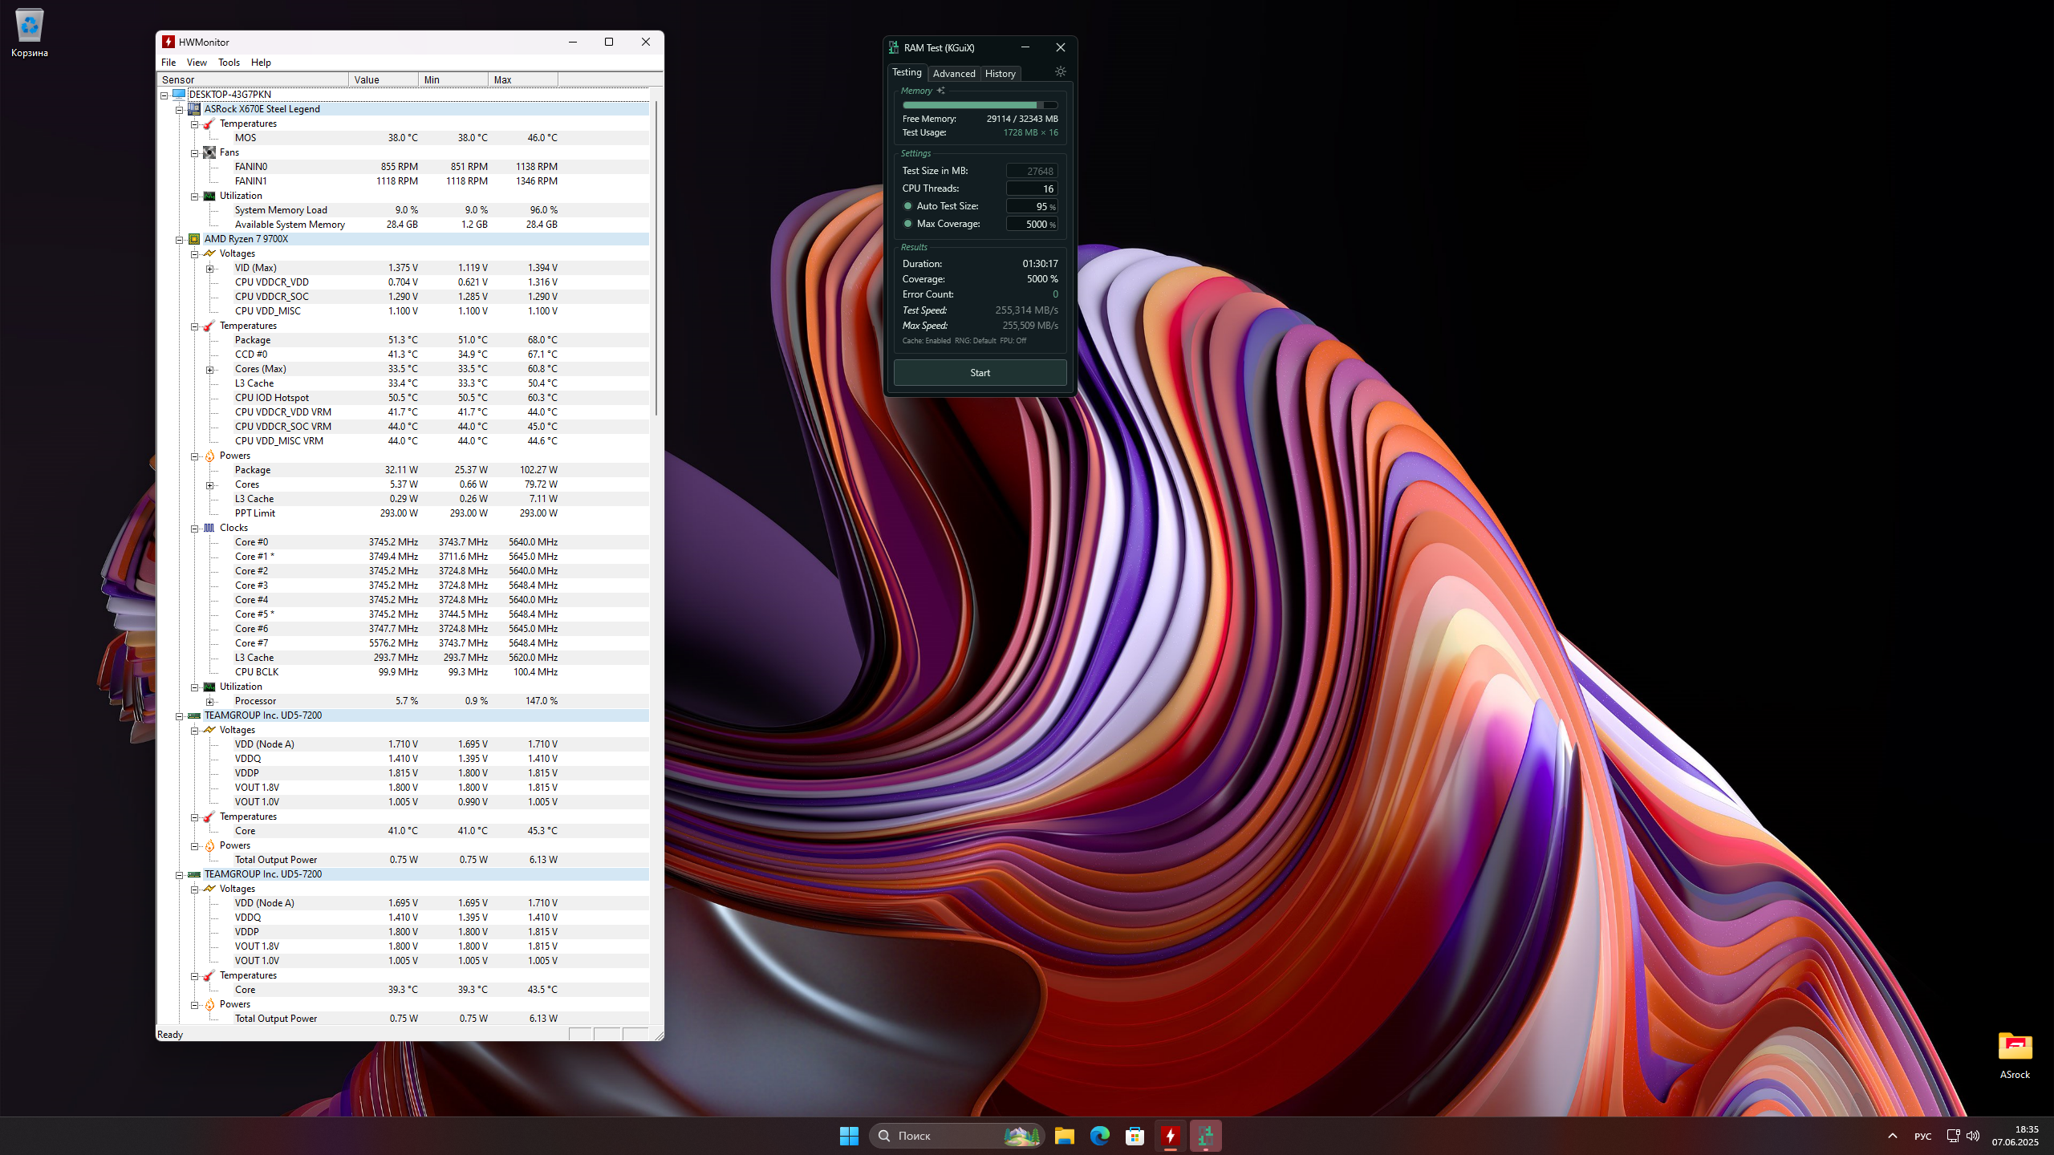
Task: Expand the Processor utilization entry
Action: click(x=210, y=702)
